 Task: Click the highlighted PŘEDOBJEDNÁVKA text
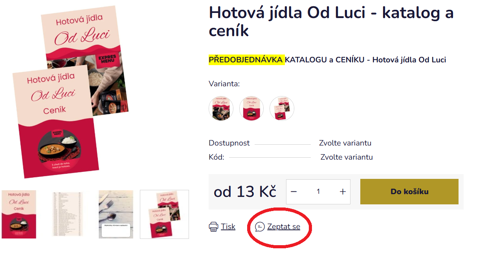(x=246, y=60)
